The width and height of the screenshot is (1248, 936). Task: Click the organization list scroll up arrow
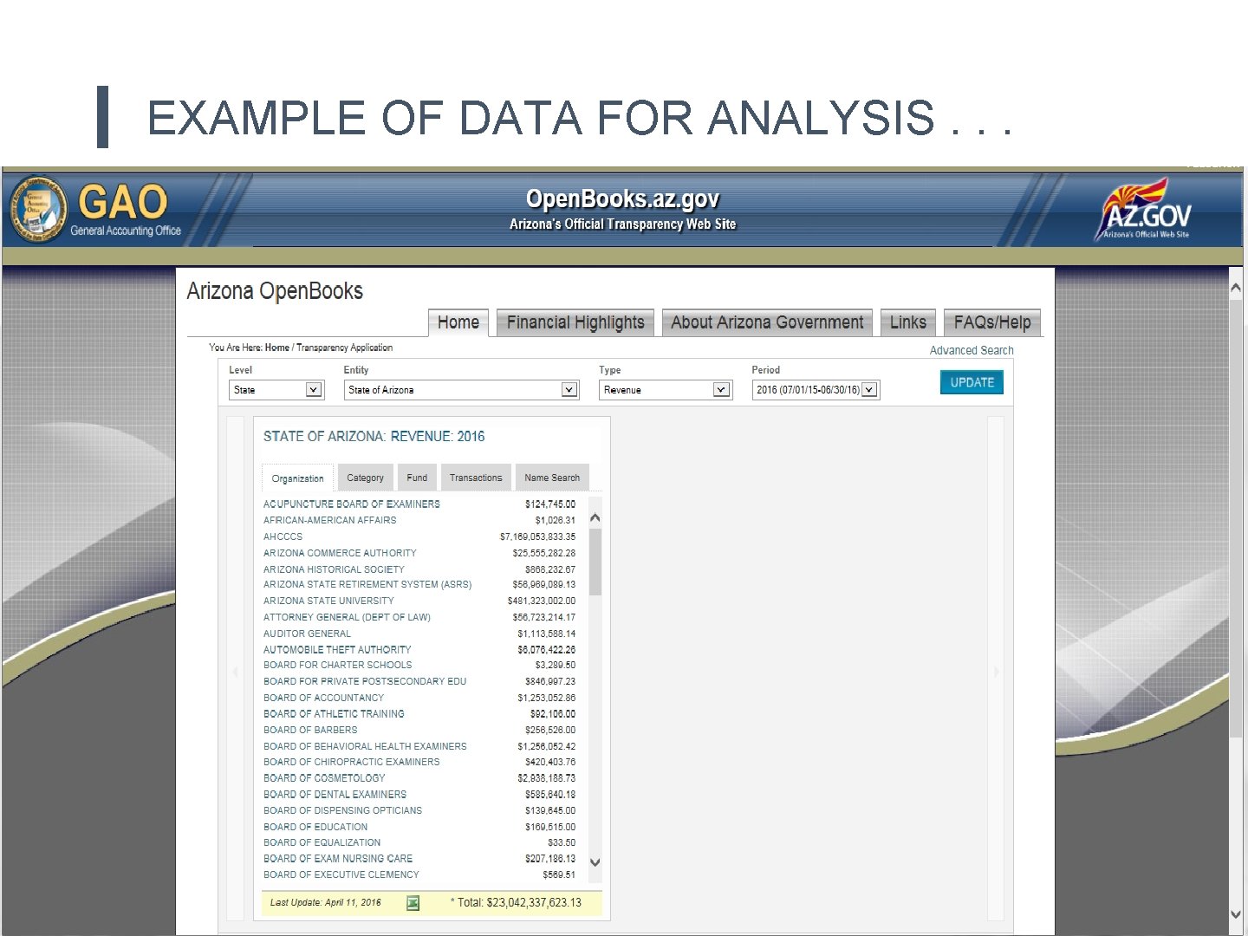pos(595,518)
